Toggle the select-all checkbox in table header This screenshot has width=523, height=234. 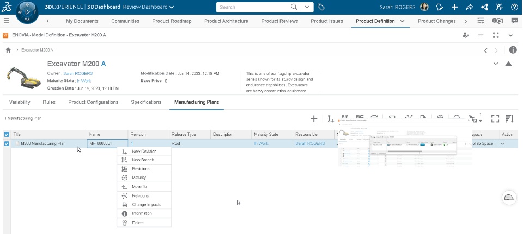click(x=7, y=134)
